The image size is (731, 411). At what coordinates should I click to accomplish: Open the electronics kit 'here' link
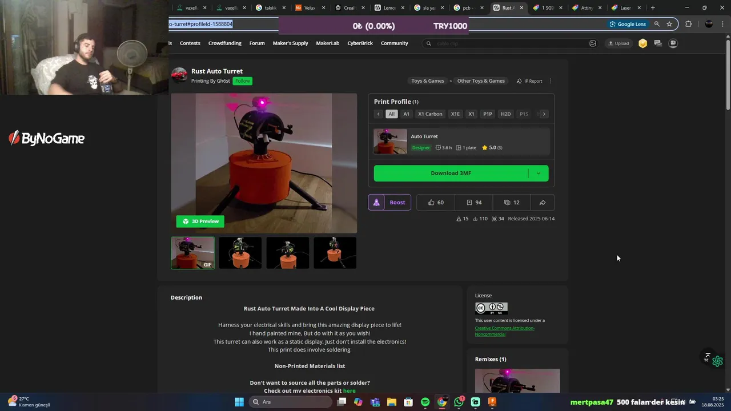point(350,391)
